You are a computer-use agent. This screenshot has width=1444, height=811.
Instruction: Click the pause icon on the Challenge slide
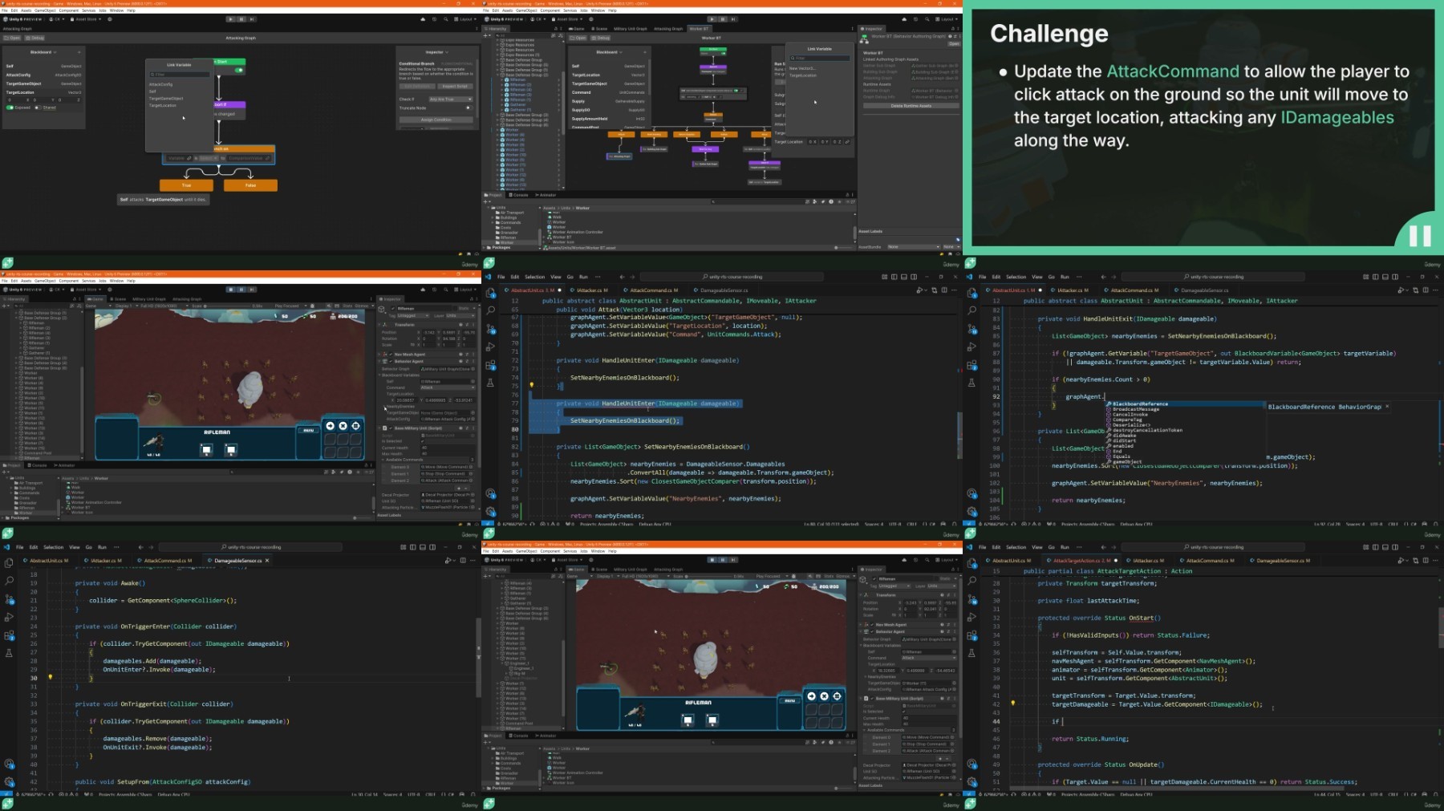tap(1420, 235)
